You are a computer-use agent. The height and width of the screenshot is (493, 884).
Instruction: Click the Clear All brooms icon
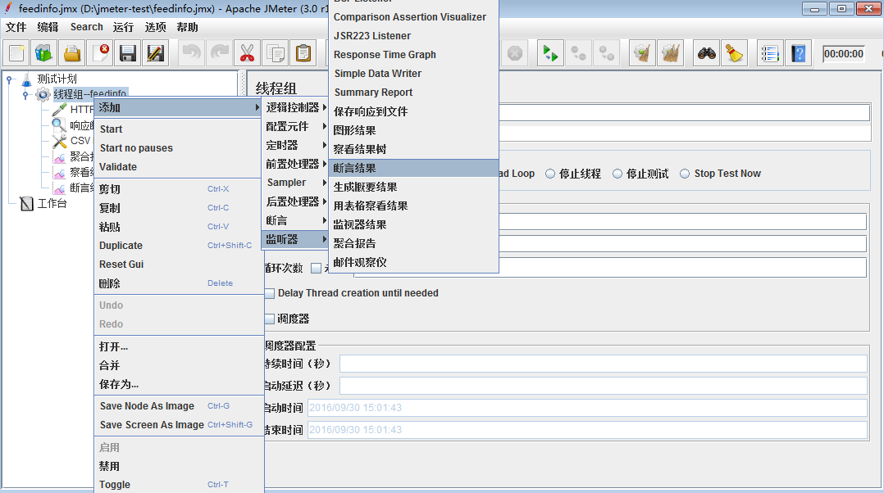click(x=670, y=54)
